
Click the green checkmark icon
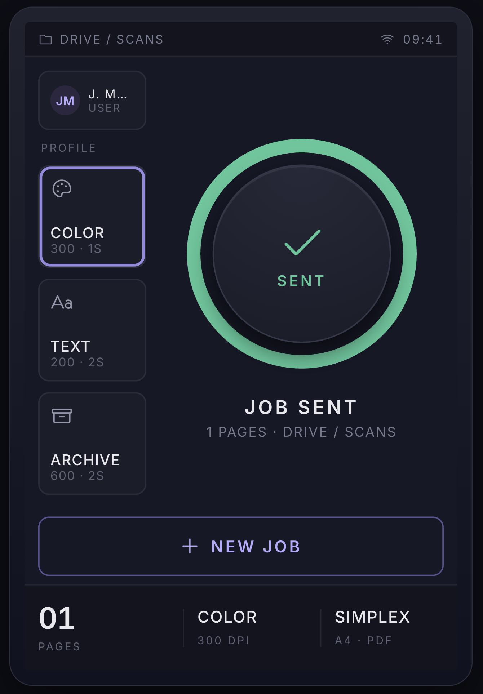point(302,243)
